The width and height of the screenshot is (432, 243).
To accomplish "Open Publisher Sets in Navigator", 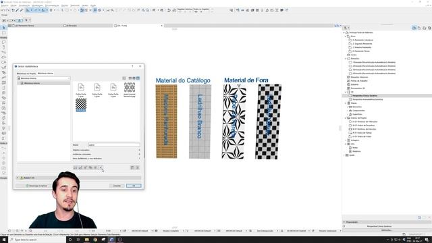I will point(429,28).
